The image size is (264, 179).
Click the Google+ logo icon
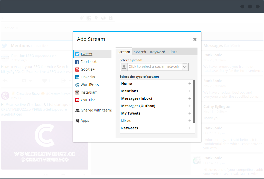pos(77,69)
